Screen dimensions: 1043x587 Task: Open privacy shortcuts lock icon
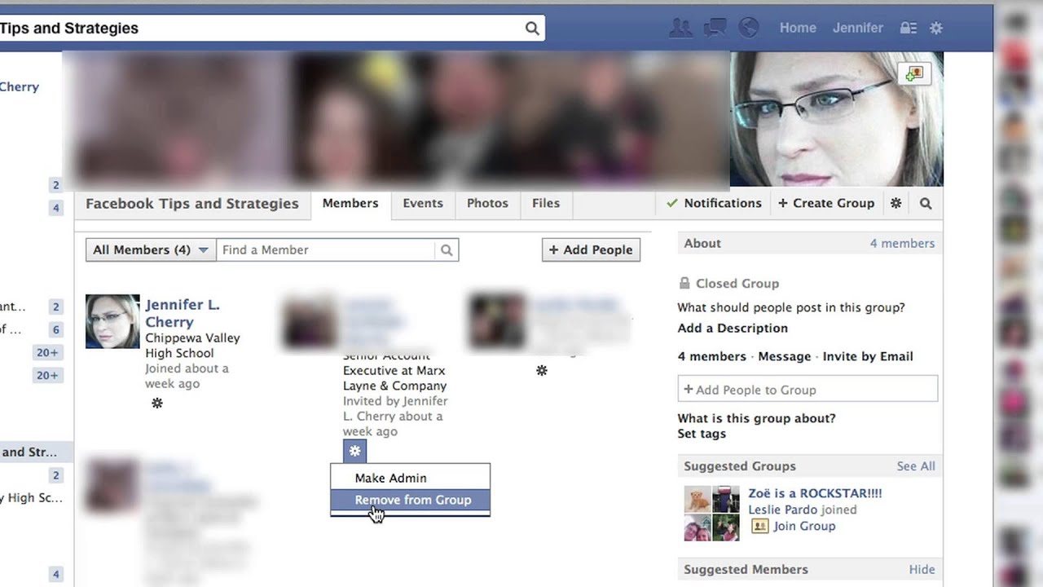click(x=908, y=28)
